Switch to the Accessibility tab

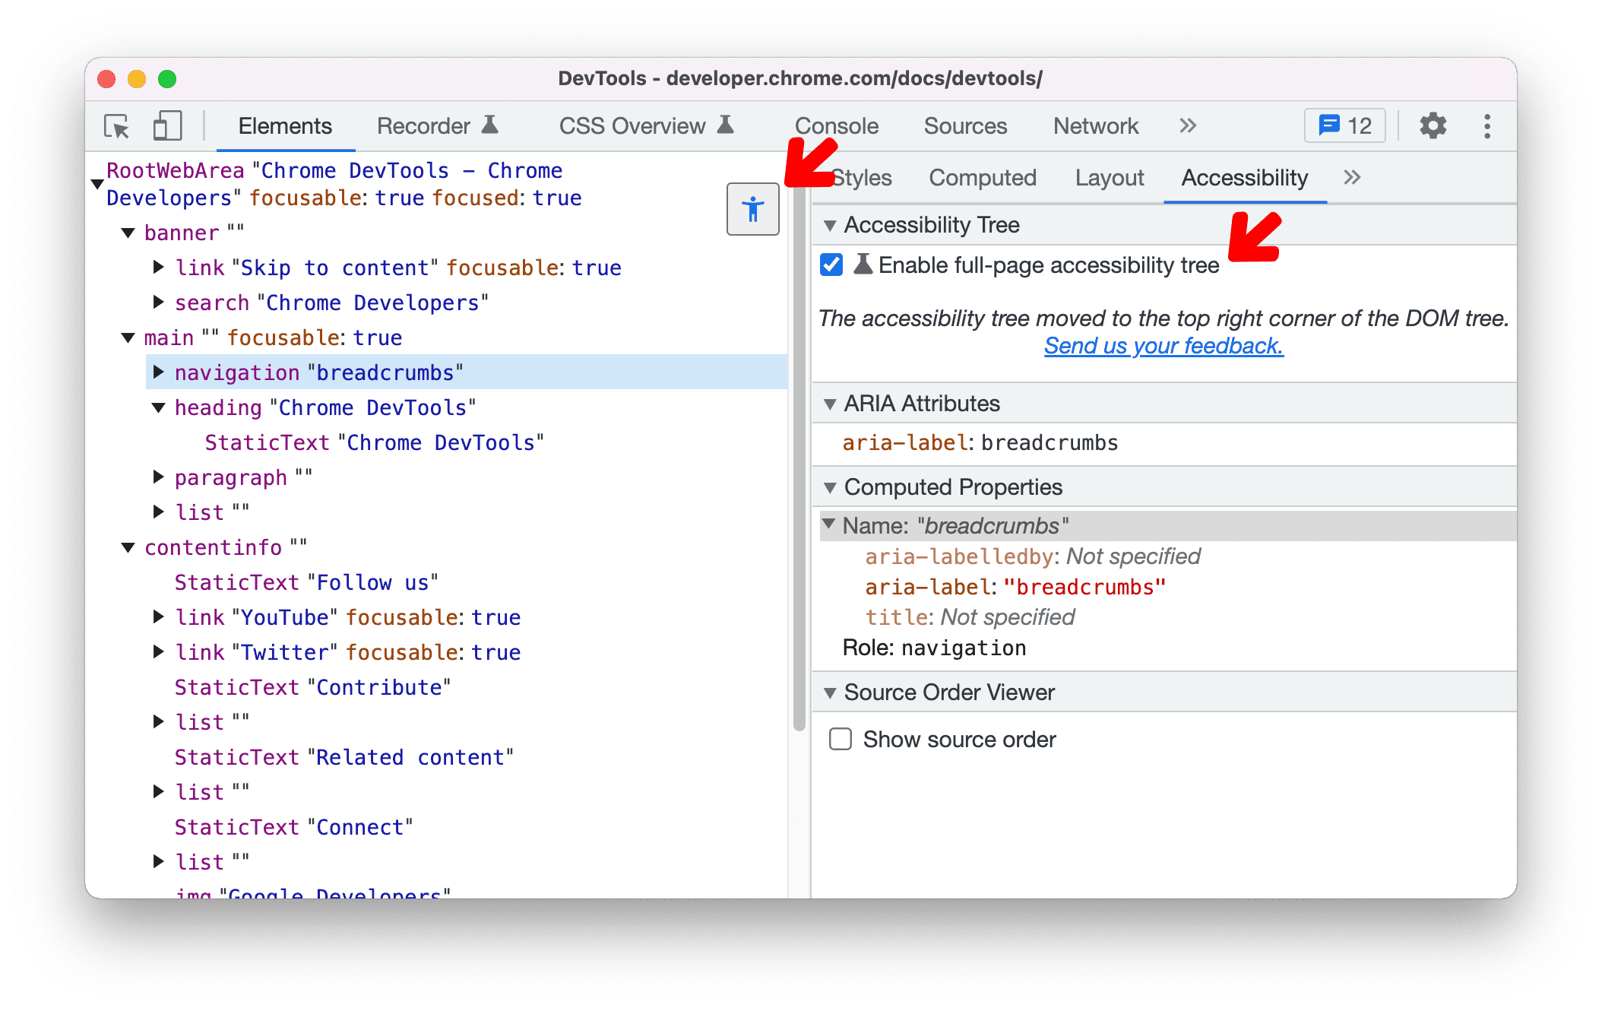pyautogui.click(x=1245, y=178)
